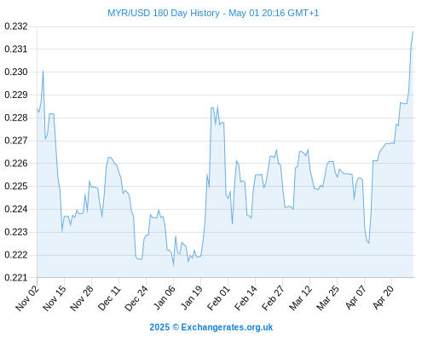Click the 0.221 y-axis value
This screenshot has height=341, width=422.
tap(16, 278)
